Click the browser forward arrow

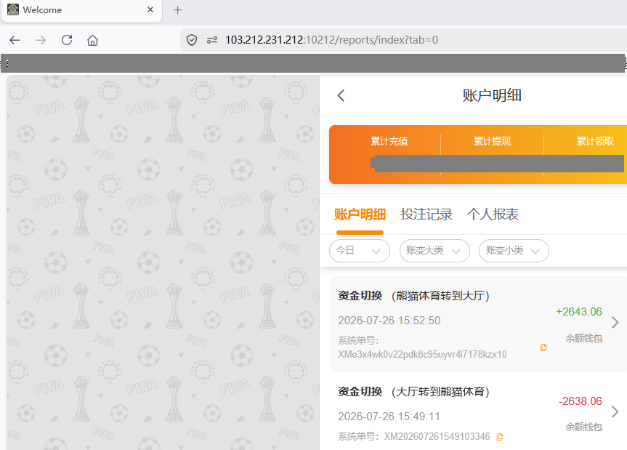pyautogui.click(x=41, y=40)
